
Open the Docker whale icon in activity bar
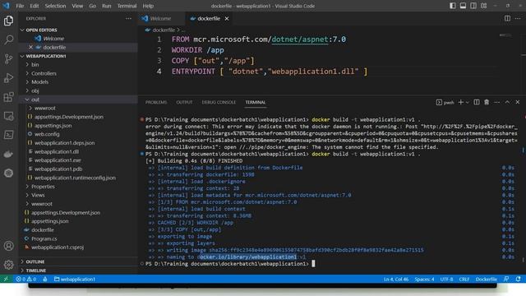pos(9,154)
